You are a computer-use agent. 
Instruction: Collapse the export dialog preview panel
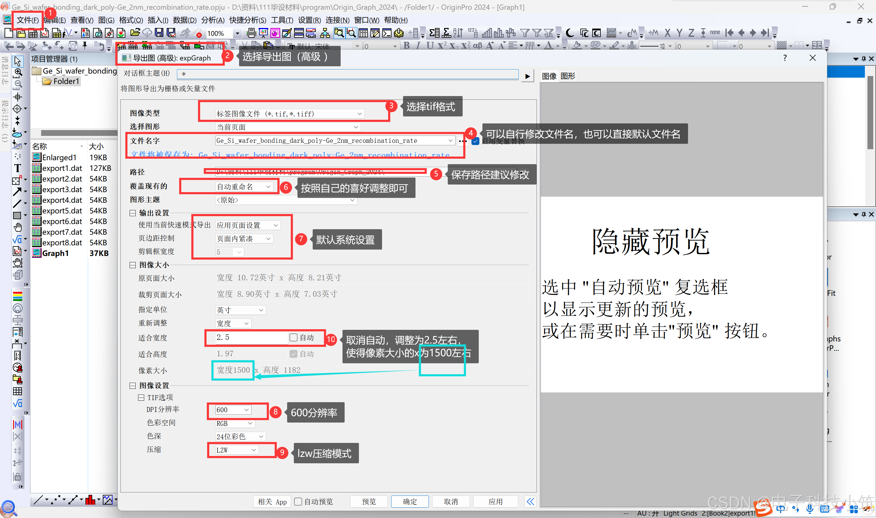tap(530, 502)
